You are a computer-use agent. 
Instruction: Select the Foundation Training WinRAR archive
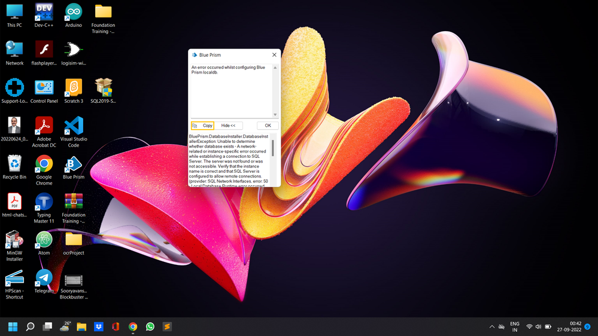tap(73, 208)
